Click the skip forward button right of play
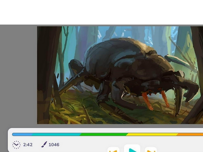 [151, 149]
